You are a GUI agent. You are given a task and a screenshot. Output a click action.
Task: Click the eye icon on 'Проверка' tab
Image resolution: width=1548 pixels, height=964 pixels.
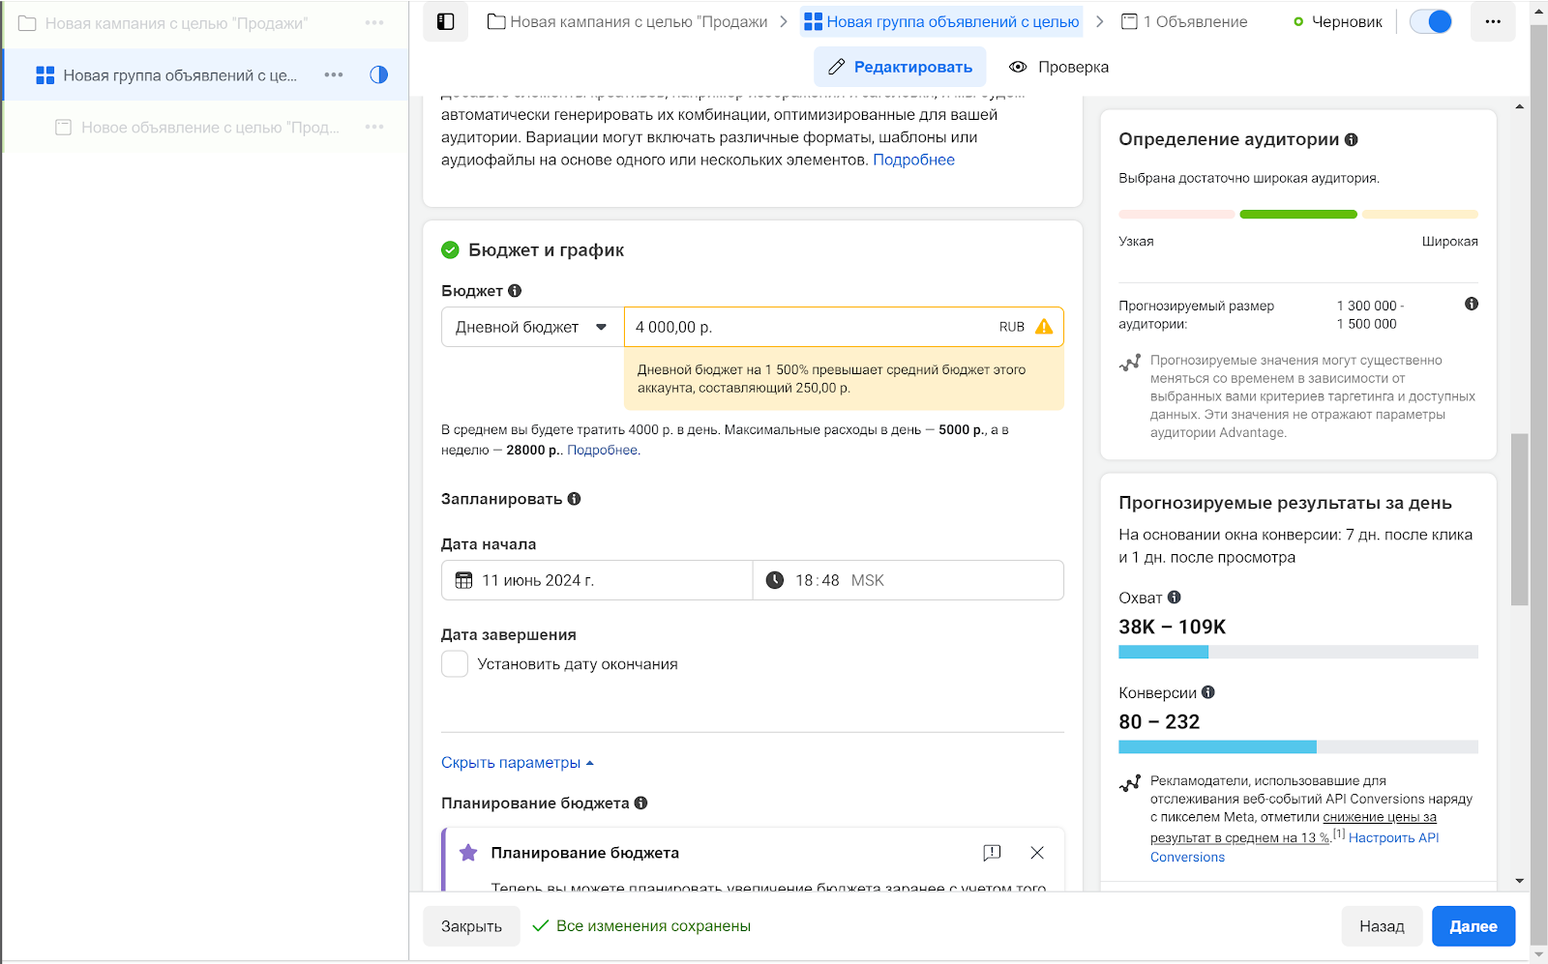pyautogui.click(x=1018, y=67)
